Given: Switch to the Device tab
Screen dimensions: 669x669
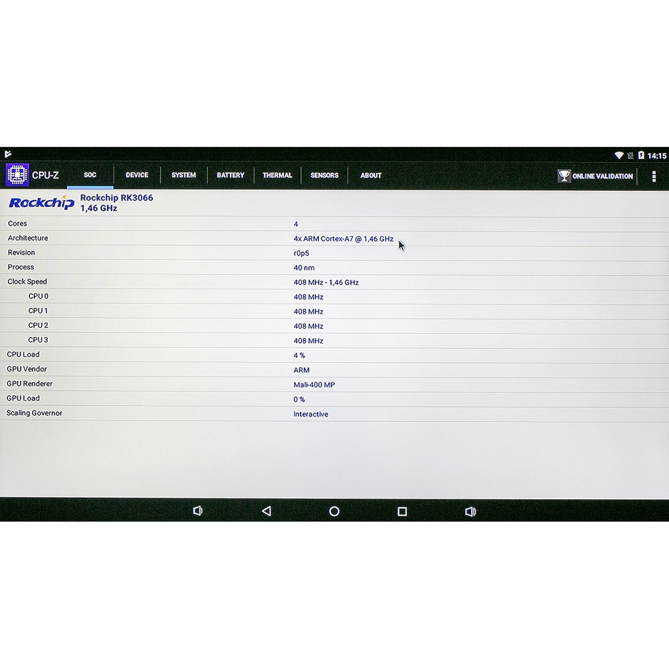Looking at the screenshot, I should pyautogui.click(x=137, y=175).
